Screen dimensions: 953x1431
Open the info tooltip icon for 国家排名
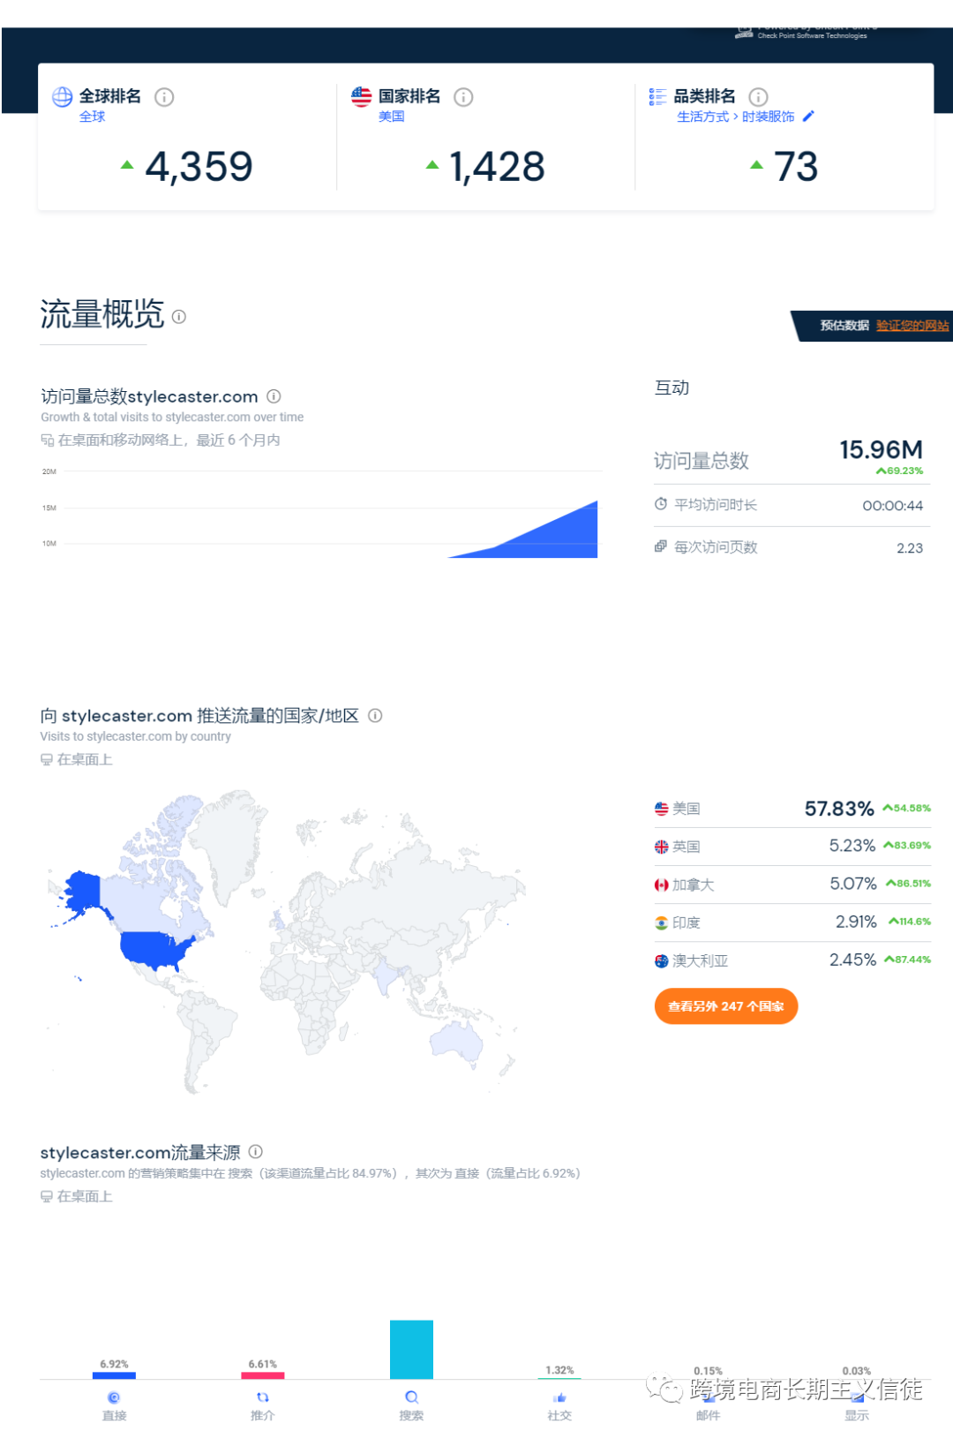(x=463, y=97)
